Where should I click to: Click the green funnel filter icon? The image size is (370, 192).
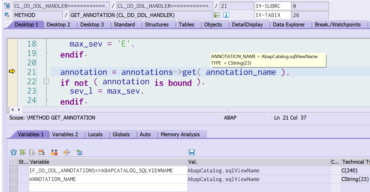pyautogui.click(x=79, y=152)
